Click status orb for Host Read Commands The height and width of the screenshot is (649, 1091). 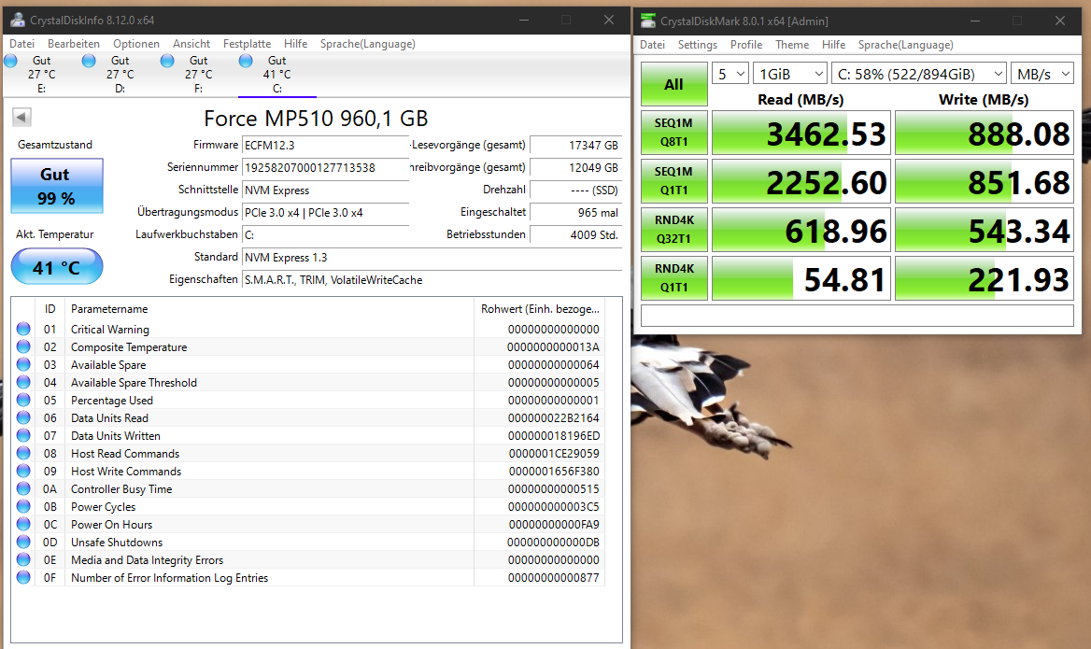(23, 453)
